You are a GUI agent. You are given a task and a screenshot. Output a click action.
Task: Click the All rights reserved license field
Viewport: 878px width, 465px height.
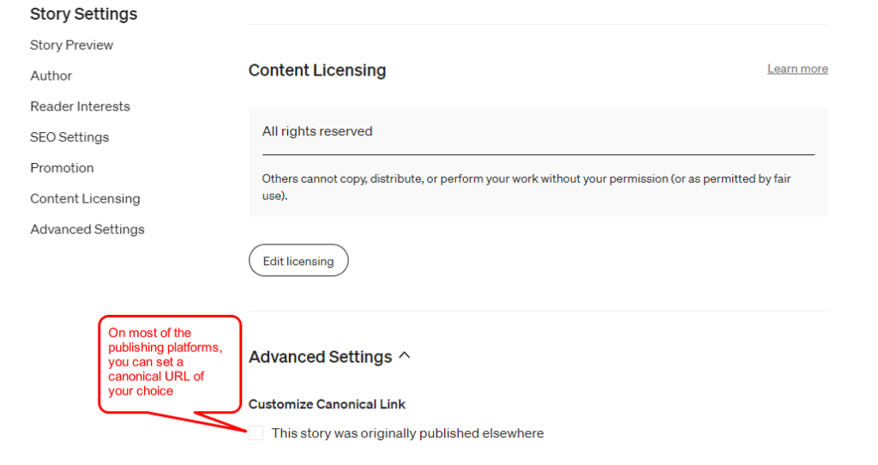point(317,131)
